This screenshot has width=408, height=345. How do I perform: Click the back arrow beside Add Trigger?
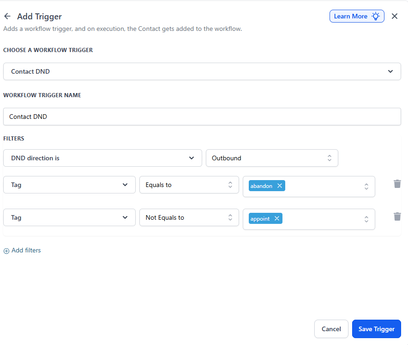pyautogui.click(x=7, y=16)
